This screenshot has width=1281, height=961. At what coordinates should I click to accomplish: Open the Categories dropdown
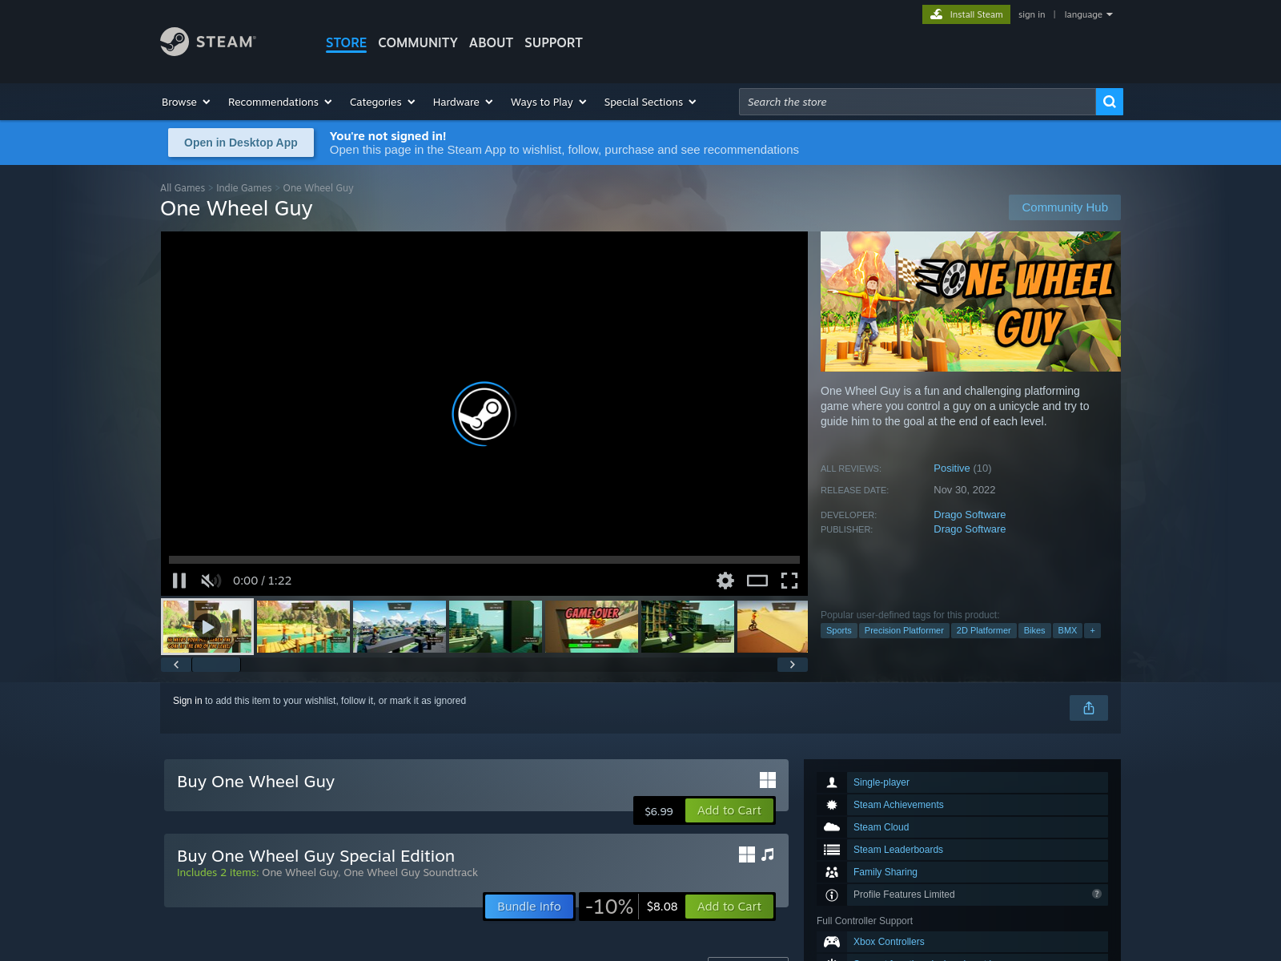(x=383, y=102)
